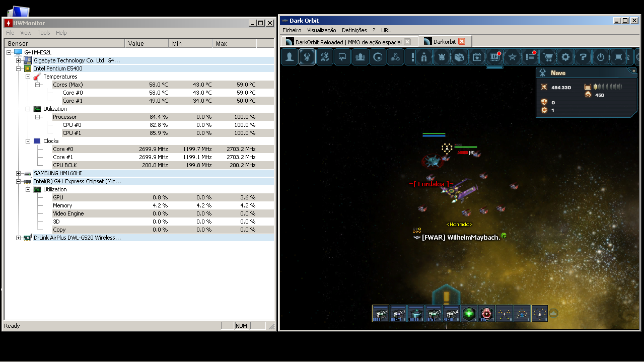Image resolution: width=644 pixels, height=362 pixels.
Task: Click the Value column header
Action: coord(147,44)
